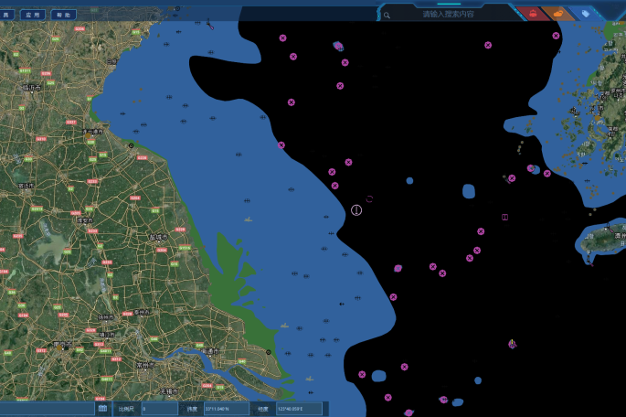Screen dimensions: 626x417
Task: Click the blue tag icon button in top bar
Action: pyautogui.click(x=585, y=14)
